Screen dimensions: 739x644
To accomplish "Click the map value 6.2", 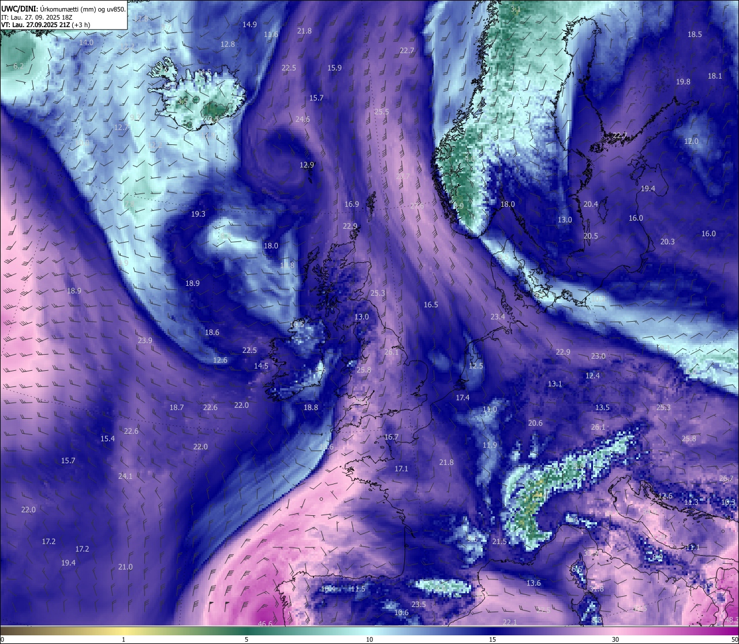I will 18,66.
